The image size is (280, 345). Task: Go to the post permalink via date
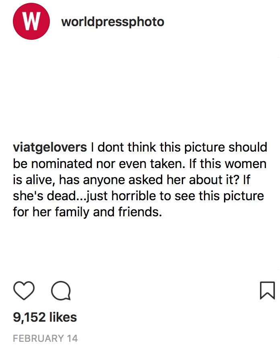[x=45, y=338]
